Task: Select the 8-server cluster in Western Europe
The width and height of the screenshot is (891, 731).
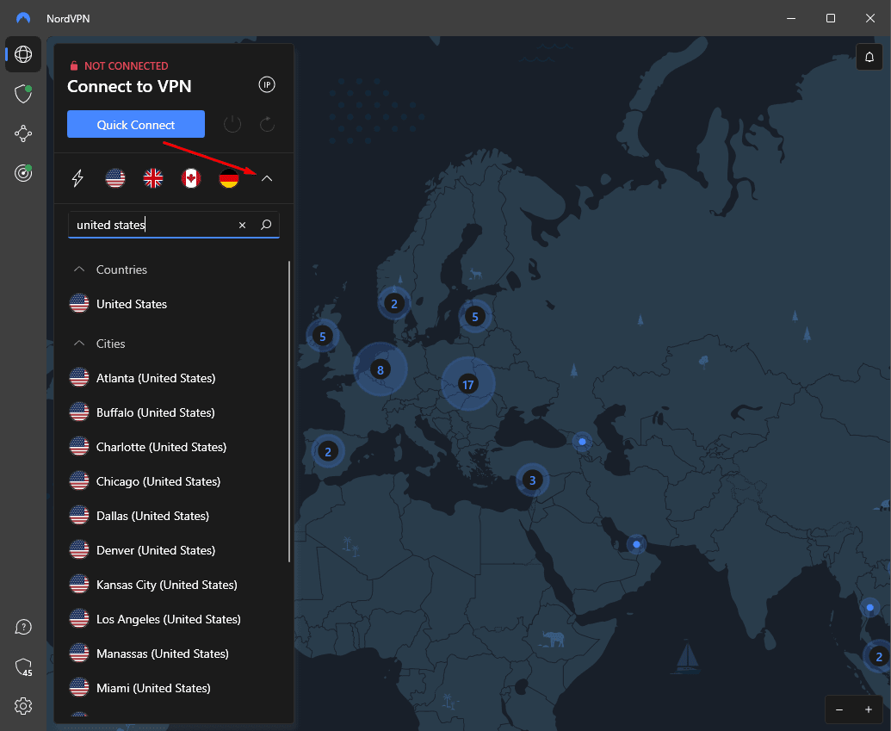Action: click(x=381, y=370)
